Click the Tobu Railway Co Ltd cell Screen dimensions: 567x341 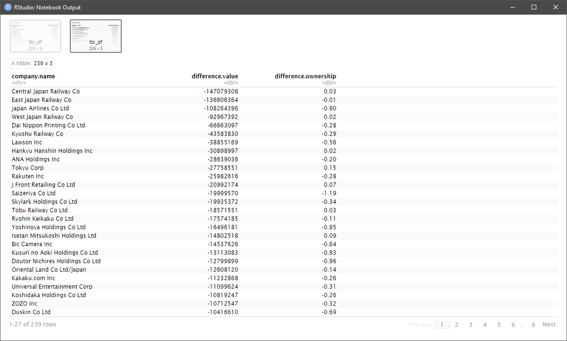pos(40,210)
